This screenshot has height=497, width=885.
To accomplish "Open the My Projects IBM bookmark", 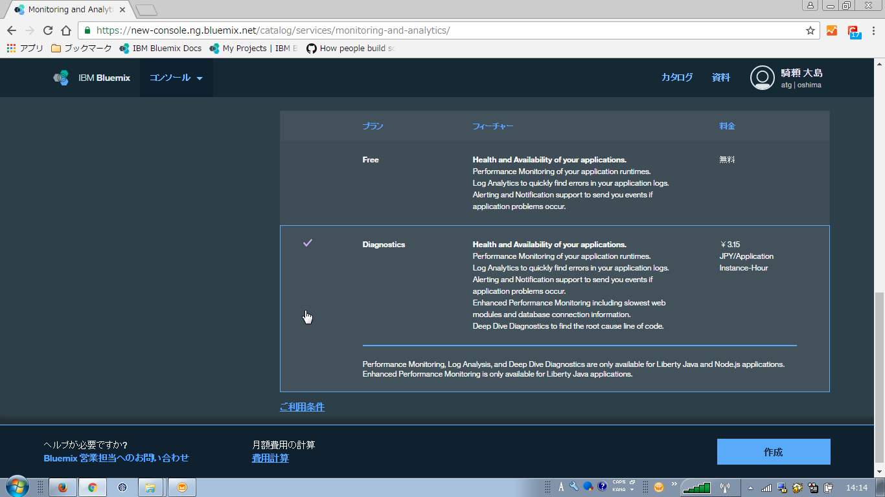I will pos(253,49).
